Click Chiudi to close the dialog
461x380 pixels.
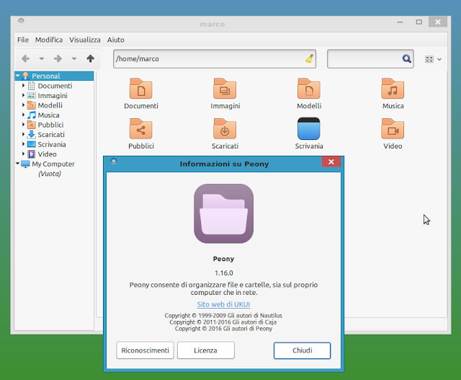click(x=302, y=350)
